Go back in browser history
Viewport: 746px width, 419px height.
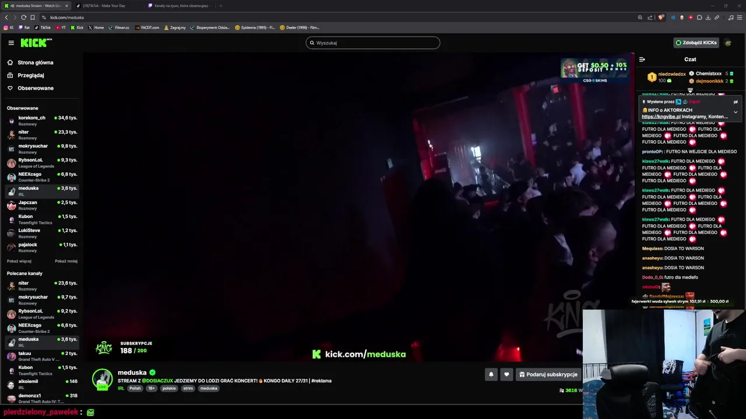[6, 17]
